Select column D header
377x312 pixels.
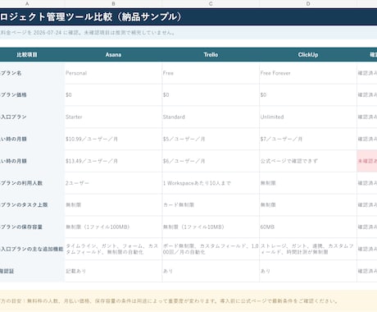pyautogui.click(x=308, y=4)
